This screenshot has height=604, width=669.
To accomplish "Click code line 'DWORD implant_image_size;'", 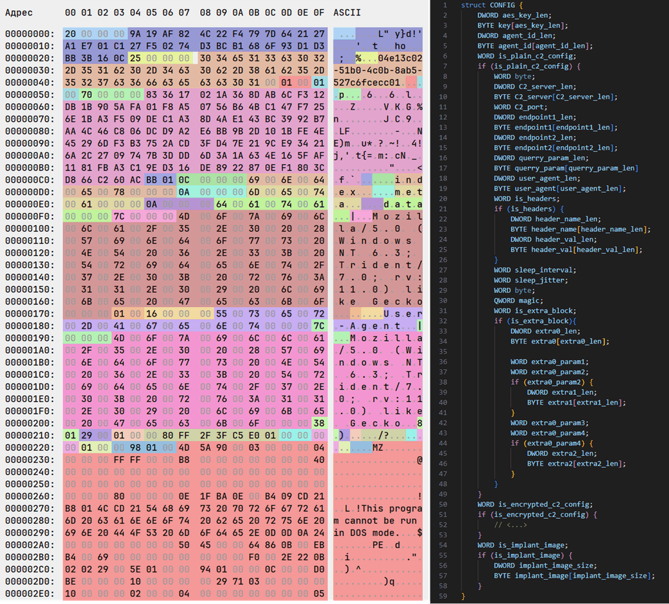I will pyautogui.click(x=545, y=566).
